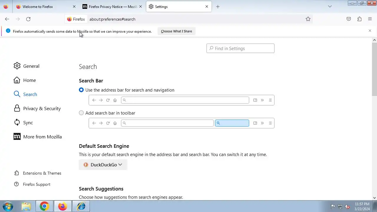Click the Privacy & Security lock icon
The height and width of the screenshot is (212, 377).
pyautogui.click(x=17, y=108)
